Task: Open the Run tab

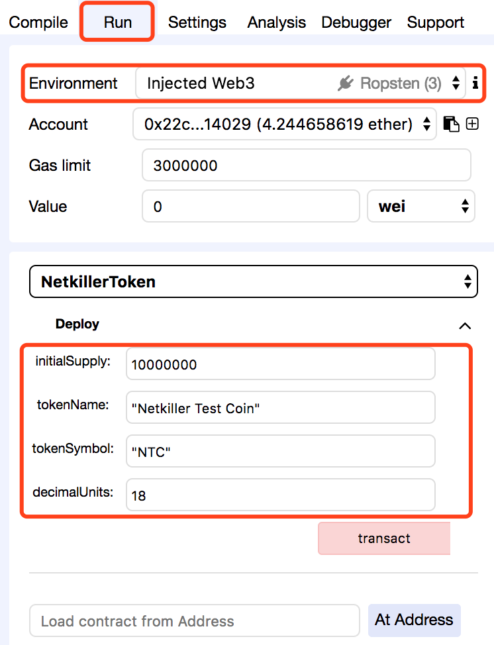Action: click(x=118, y=23)
